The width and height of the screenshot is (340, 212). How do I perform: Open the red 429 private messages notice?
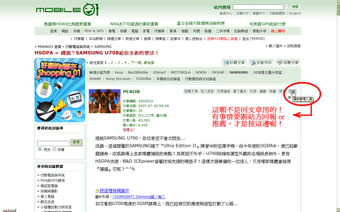tap(222, 39)
